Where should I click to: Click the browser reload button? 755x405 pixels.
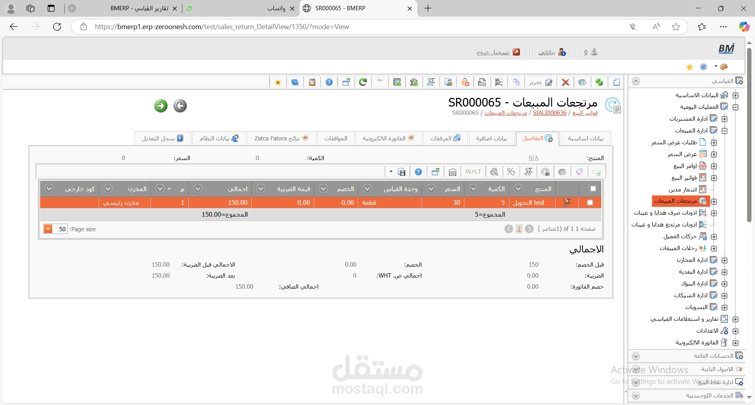[57, 27]
